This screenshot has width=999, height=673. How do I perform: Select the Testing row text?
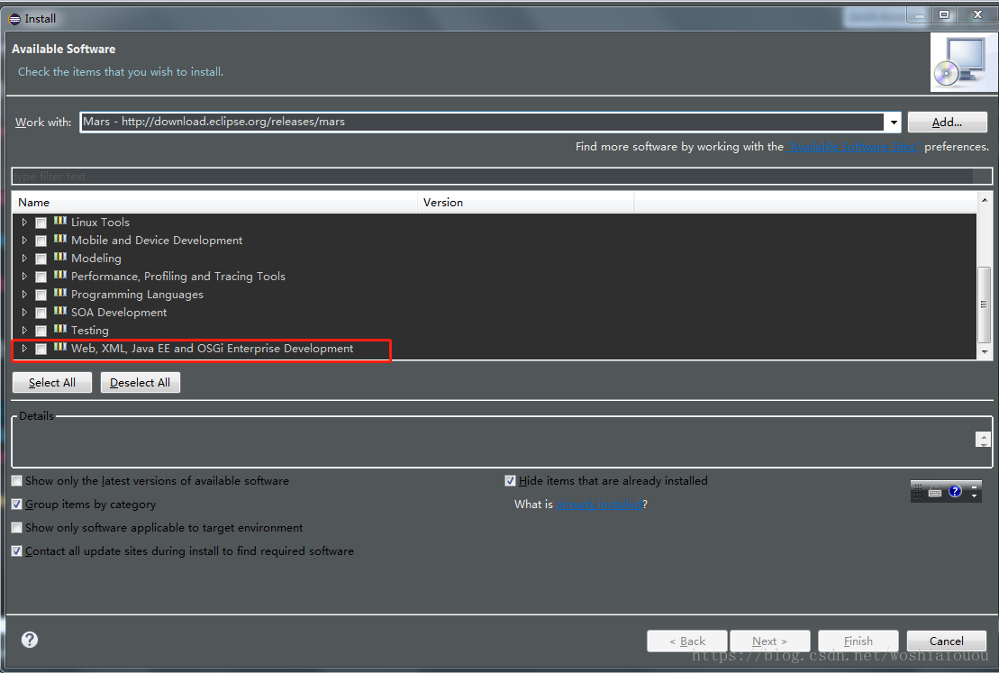(90, 330)
